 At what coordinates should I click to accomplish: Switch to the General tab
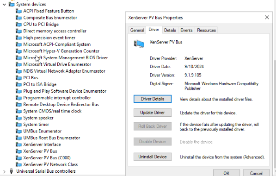tap(137, 30)
